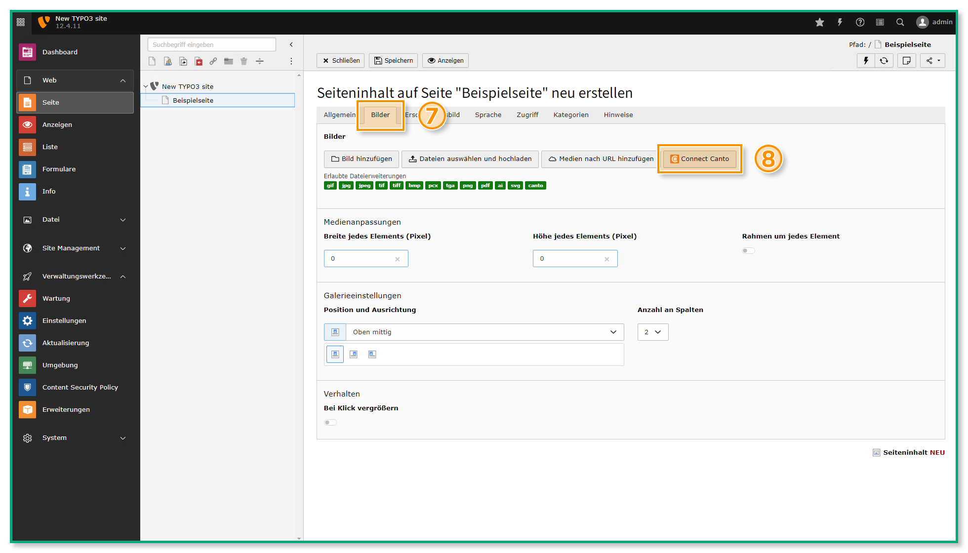The image size is (968, 553).
Task: Click Dateien auswählen und hochladen
Action: tap(470, 158)
